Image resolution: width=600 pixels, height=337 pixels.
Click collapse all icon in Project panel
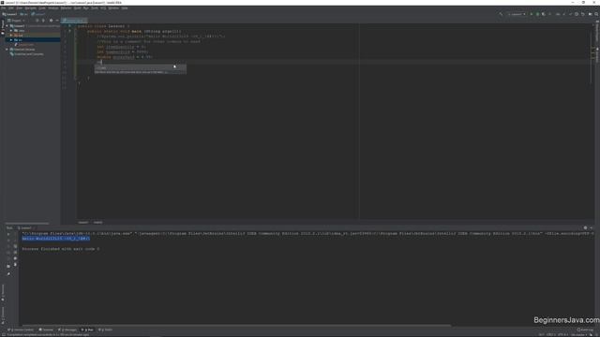43,21
